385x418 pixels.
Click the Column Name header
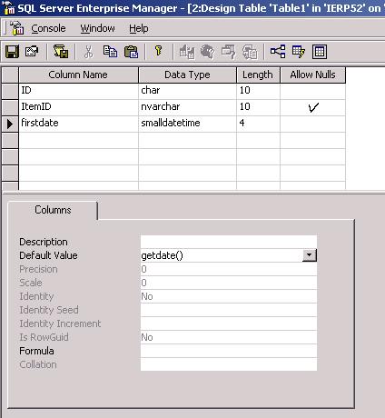(78, 75)
